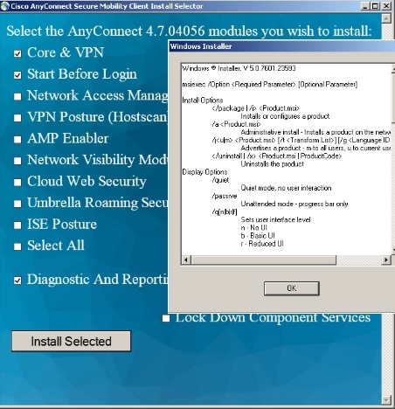This screenshot has height=409, width=395.
Task: Click OK in Windows Installer dialog
Action: coord(292,288)
